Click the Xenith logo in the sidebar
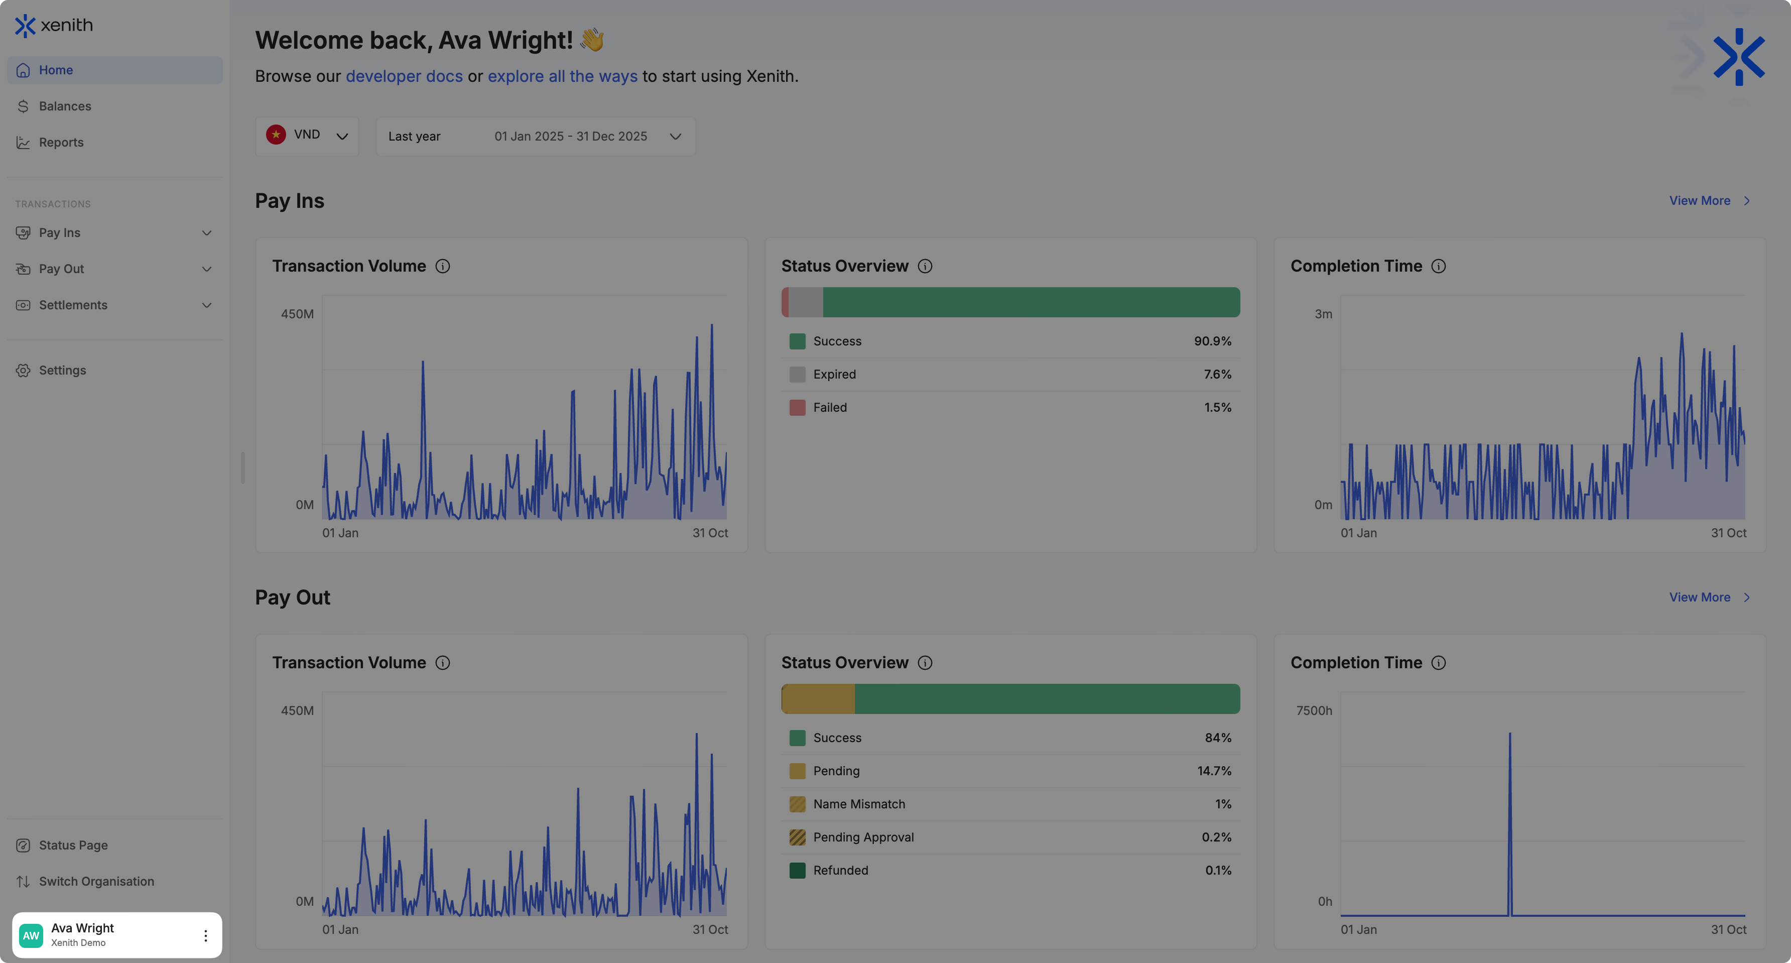Viewport: 1791px width, 963px height. click(54, 26)
